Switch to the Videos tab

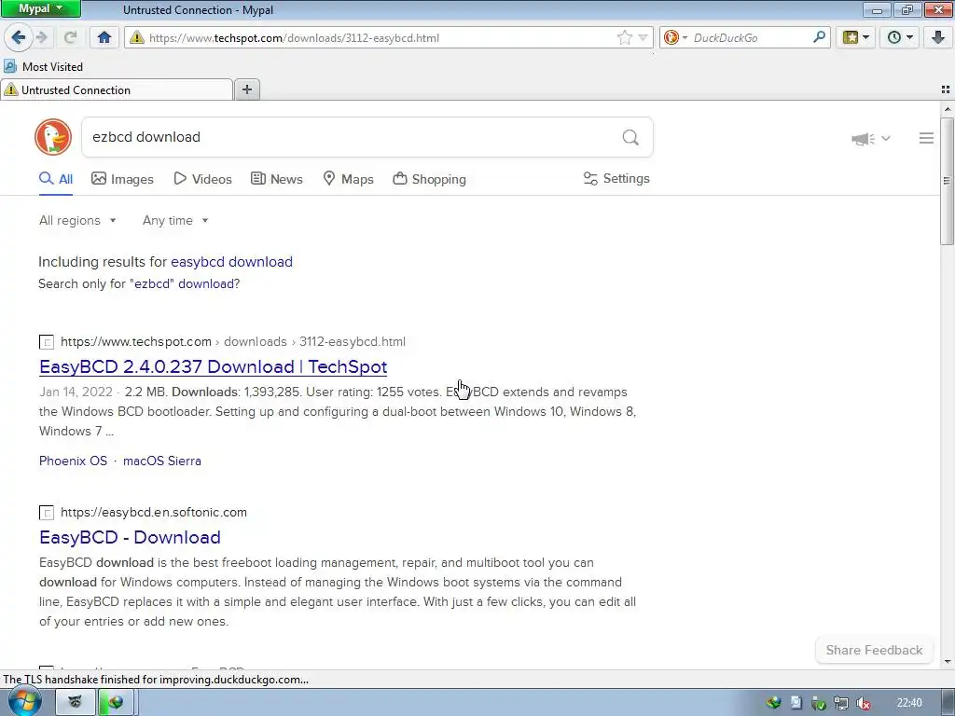pyautogui.click(x=202, y=179)
